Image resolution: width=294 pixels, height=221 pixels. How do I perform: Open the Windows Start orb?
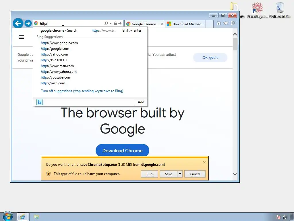click(x=7, y=216)
